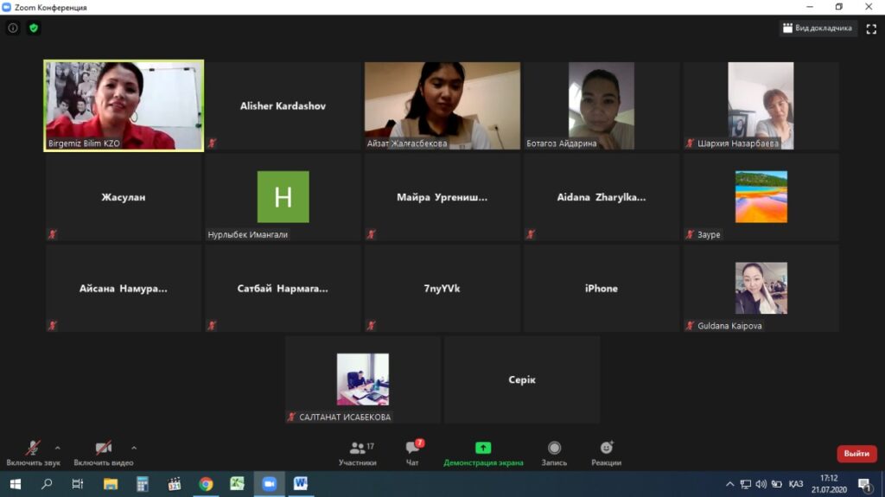Image resolution: width=885 pixels, height=497 pixels.
Task: Open Windows Start menu
Action: [x=16, y=484]
